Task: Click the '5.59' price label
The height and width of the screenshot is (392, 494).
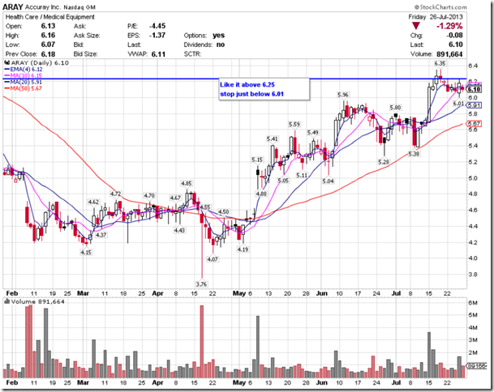Action: pos(294,125)
